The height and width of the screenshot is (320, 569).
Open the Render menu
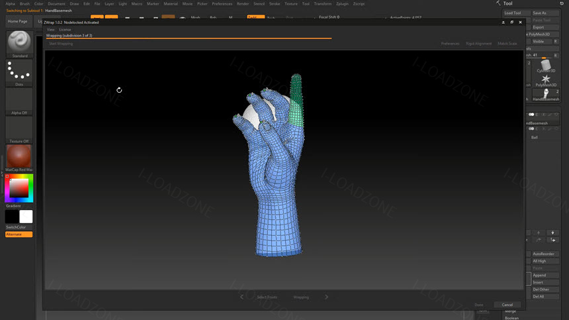click(x=243, y=3)
